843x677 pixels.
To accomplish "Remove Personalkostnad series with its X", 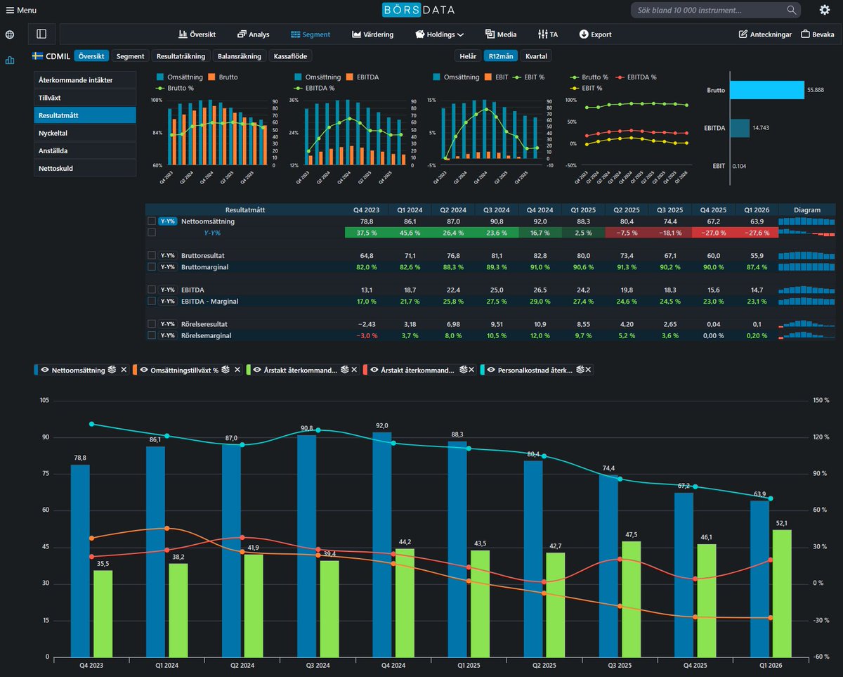I will click(588, 370).
